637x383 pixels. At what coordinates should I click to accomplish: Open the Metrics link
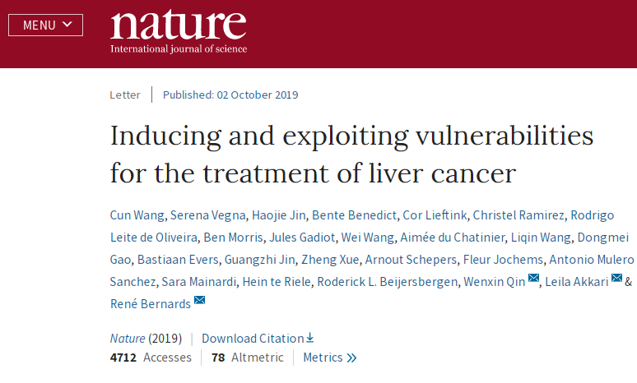coord(323,358)
